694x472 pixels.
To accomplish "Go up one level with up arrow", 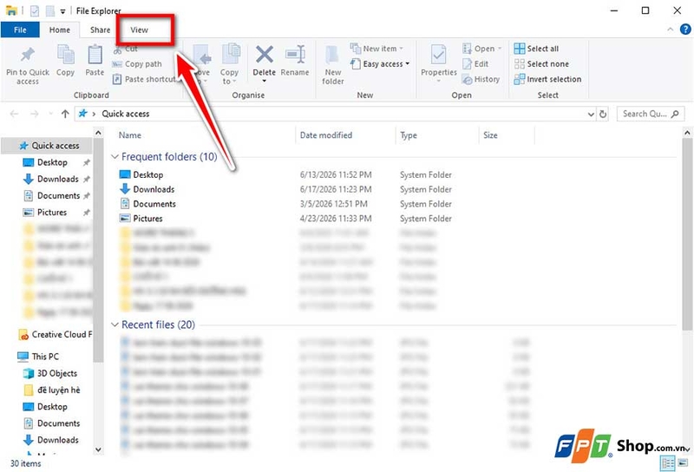I will tap(65, 114).
